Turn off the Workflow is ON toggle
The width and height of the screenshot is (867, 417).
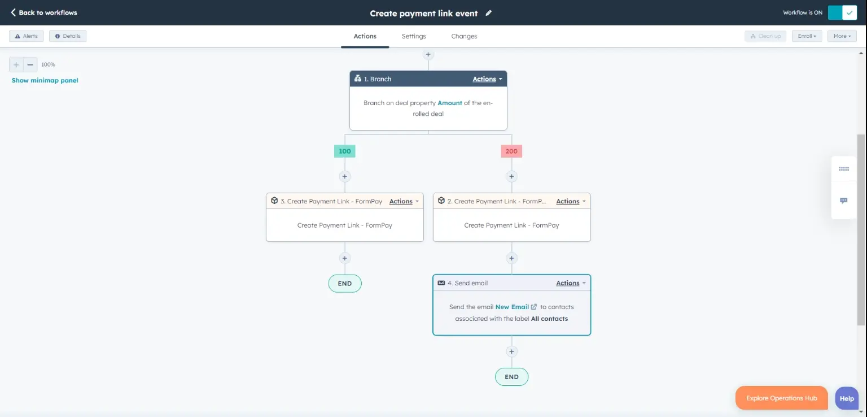point(842,12)
